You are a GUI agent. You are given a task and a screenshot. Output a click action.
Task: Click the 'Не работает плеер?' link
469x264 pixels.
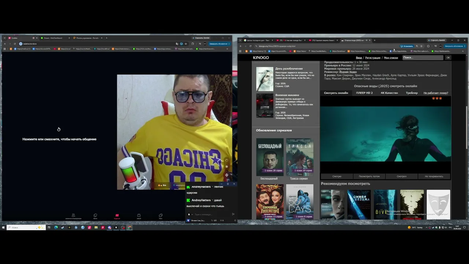point(436,93)
